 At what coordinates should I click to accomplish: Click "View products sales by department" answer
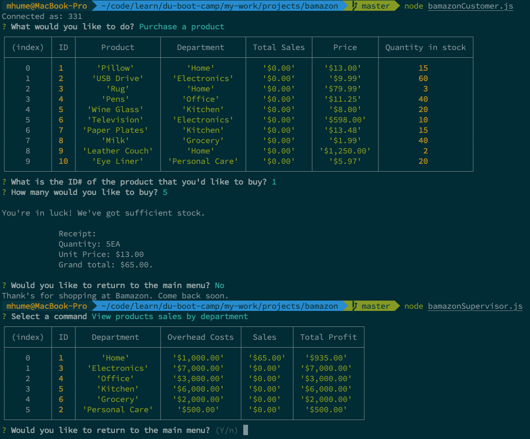coord(170,317)
